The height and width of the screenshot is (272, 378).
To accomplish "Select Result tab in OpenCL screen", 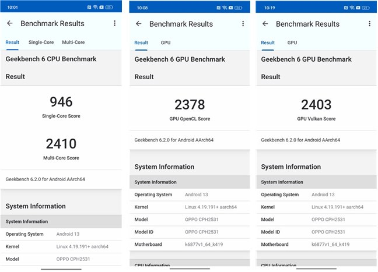I will pyautogui.click(x=141, y=43).
